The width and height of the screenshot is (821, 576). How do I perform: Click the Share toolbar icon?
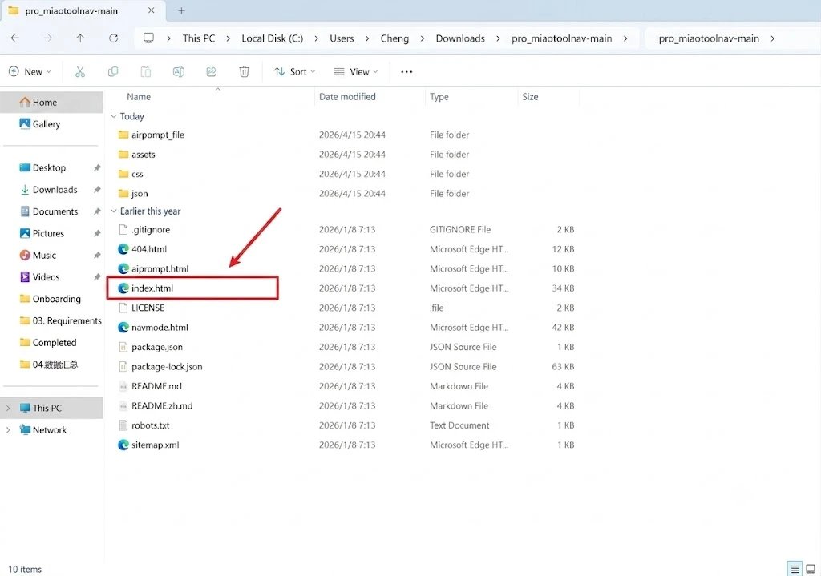[x=212, y=71]
